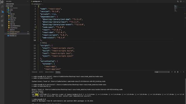The height and width of the screenshot is (104, 186).
Task: Open .gitignore file in explorer
Action: click(12, 30)
